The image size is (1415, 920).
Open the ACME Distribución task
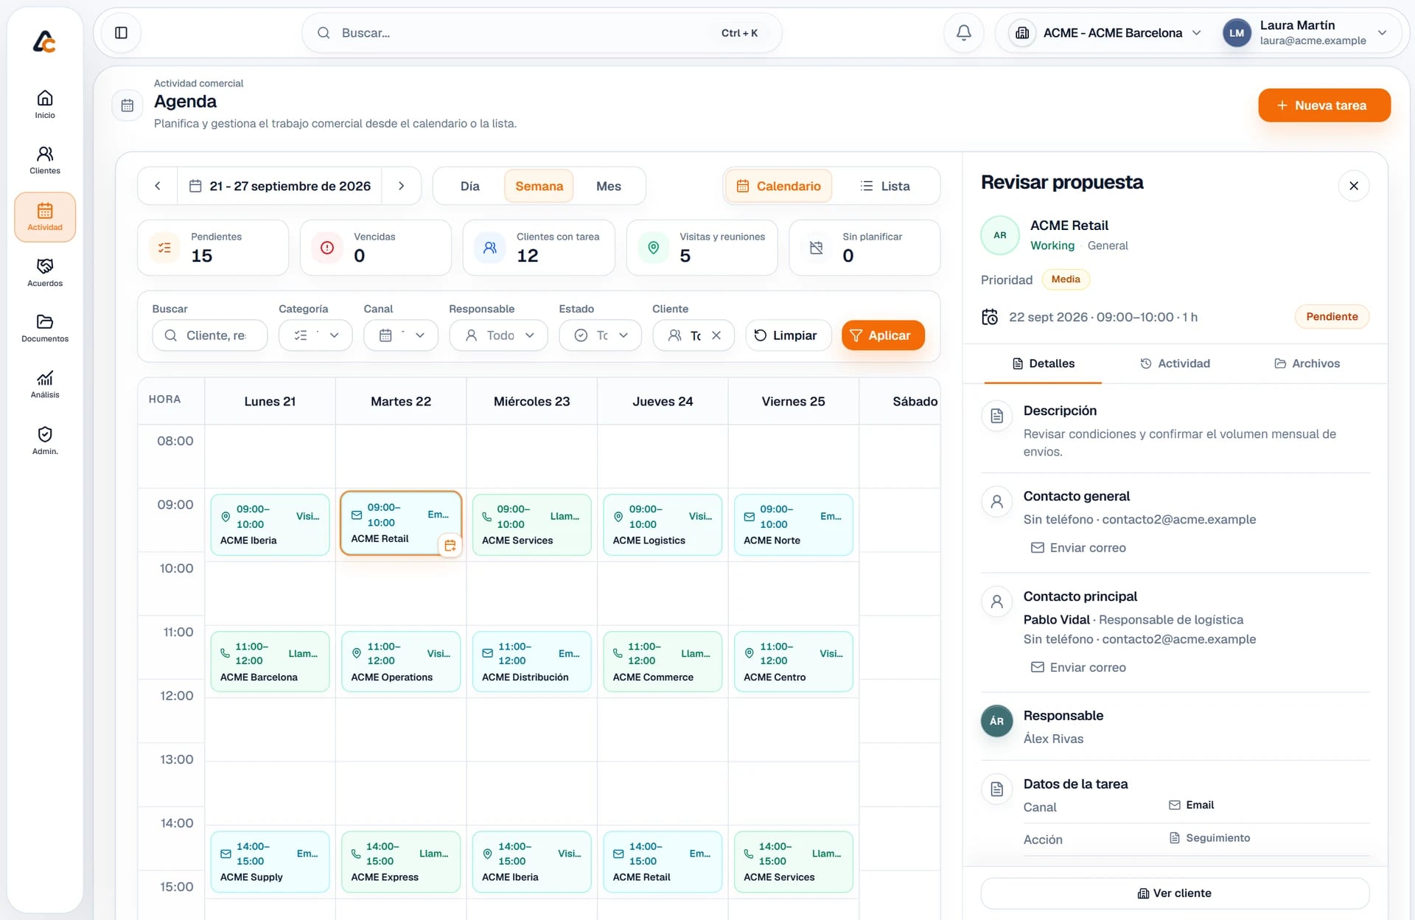531,661
